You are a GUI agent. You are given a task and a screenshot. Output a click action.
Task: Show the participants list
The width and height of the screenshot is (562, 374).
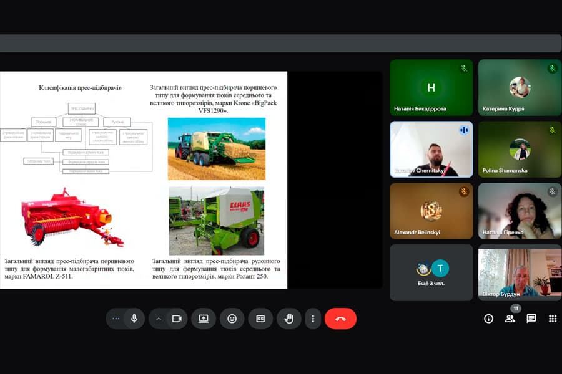(510, 319)
